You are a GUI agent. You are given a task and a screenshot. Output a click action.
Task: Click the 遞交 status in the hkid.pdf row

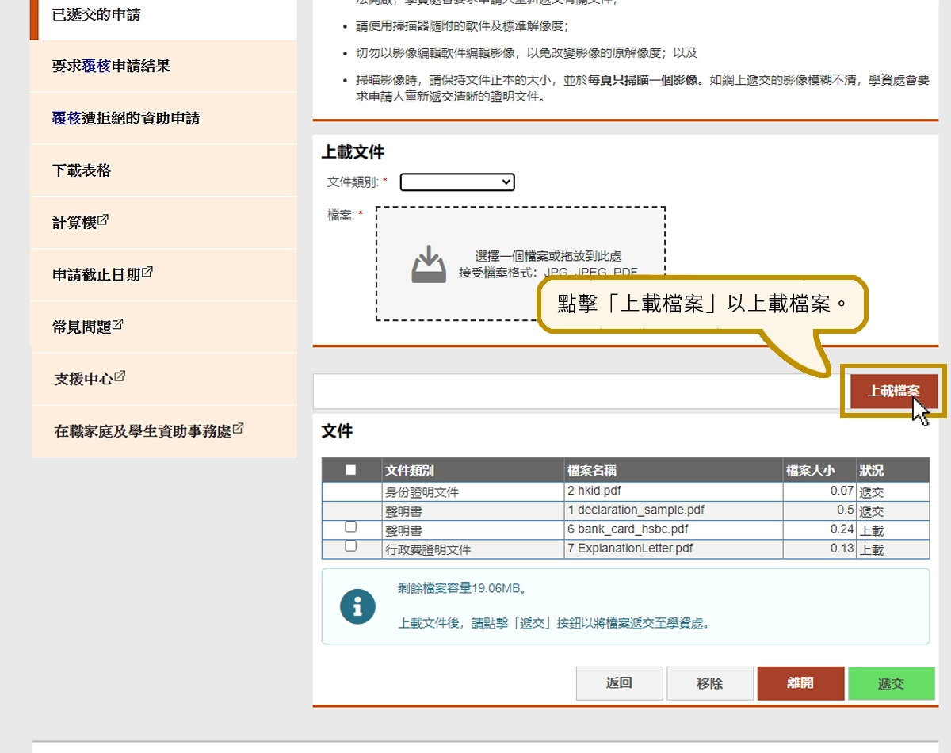pyautogui.click(x=872, y=492)
